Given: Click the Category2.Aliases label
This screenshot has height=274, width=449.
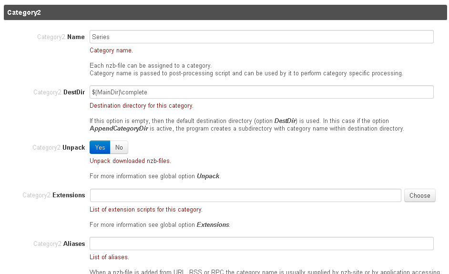Looking at the screenshot, I should coord(59,244).
